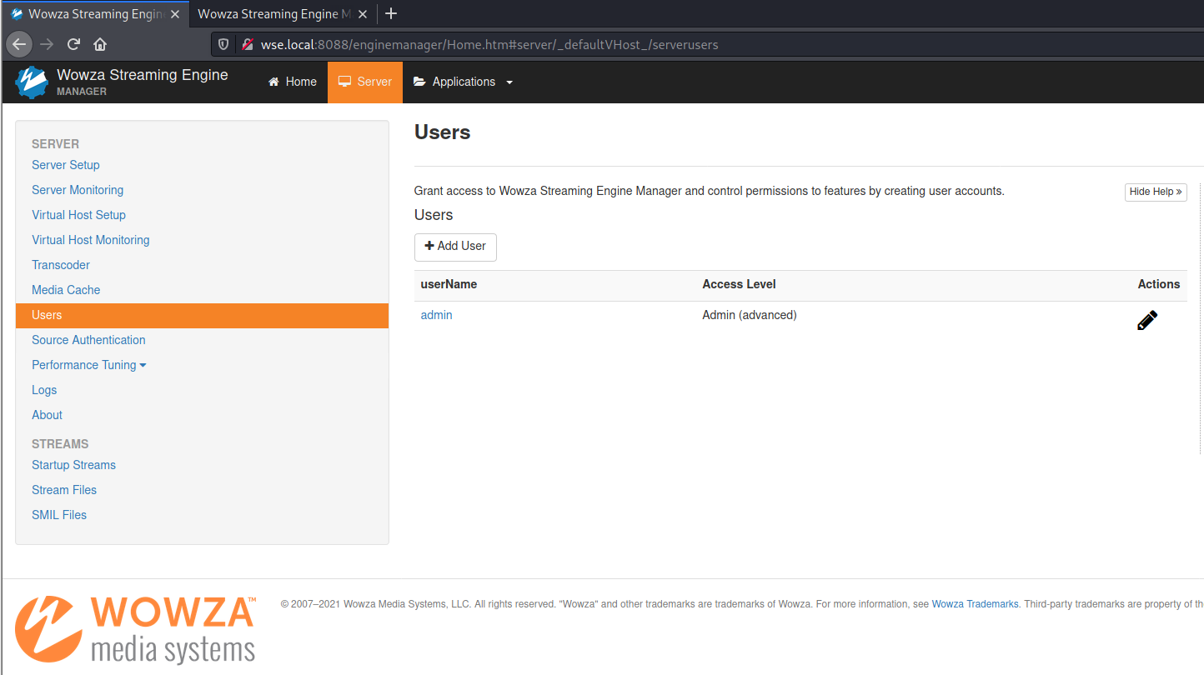Open the admin user link
Image resolution: width=1204 pixels, height=675 pixels.
point(436,315)
